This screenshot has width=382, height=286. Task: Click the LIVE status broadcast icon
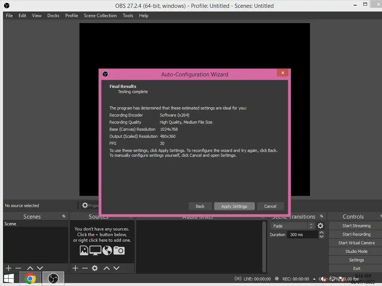click(x=238, y=279)
